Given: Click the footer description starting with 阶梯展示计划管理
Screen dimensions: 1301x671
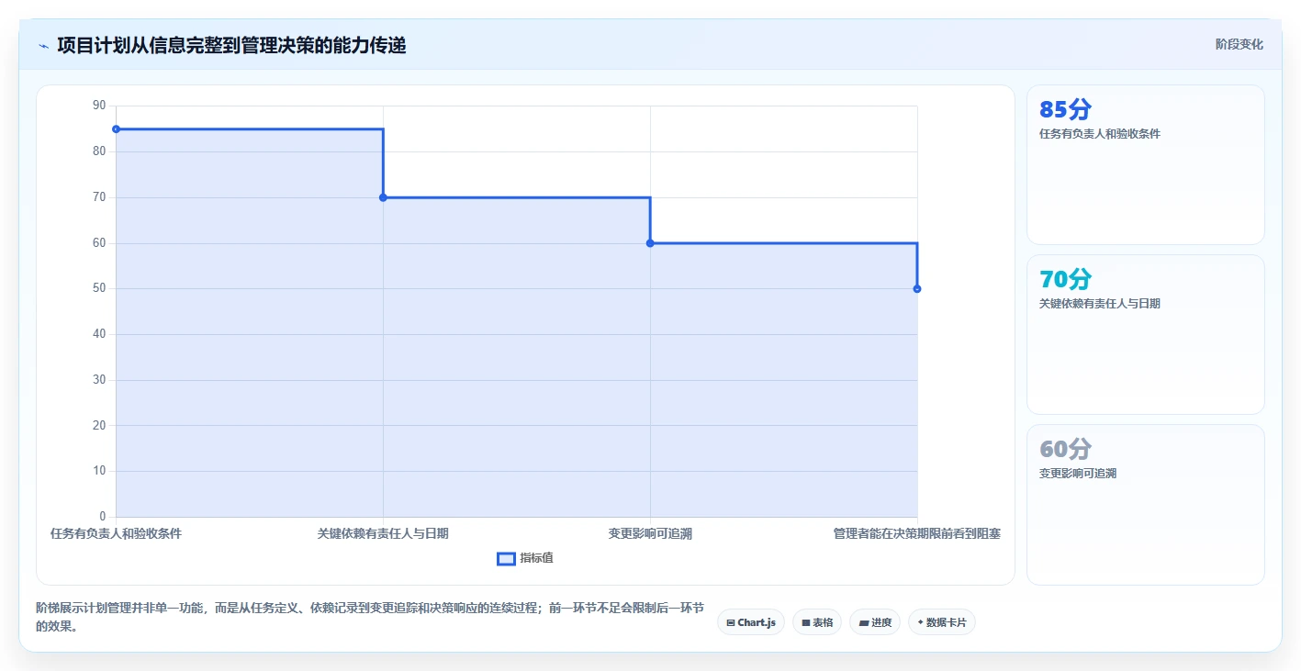Looking at the screenshot, I should point(370,617).
